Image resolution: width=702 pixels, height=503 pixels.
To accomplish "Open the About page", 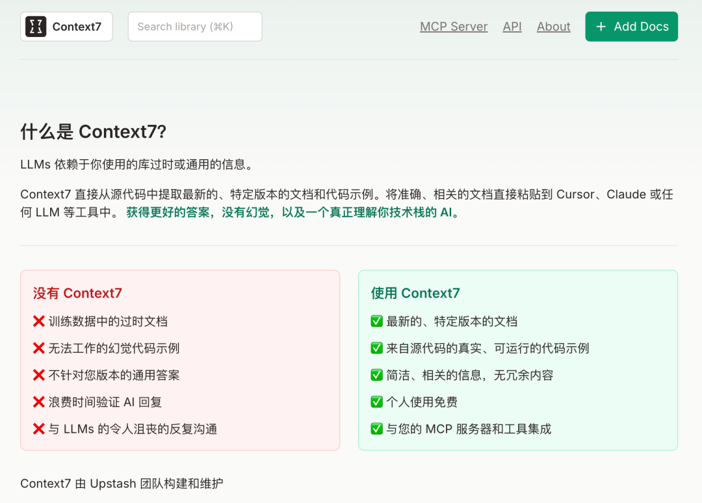I will click(553, 27).
